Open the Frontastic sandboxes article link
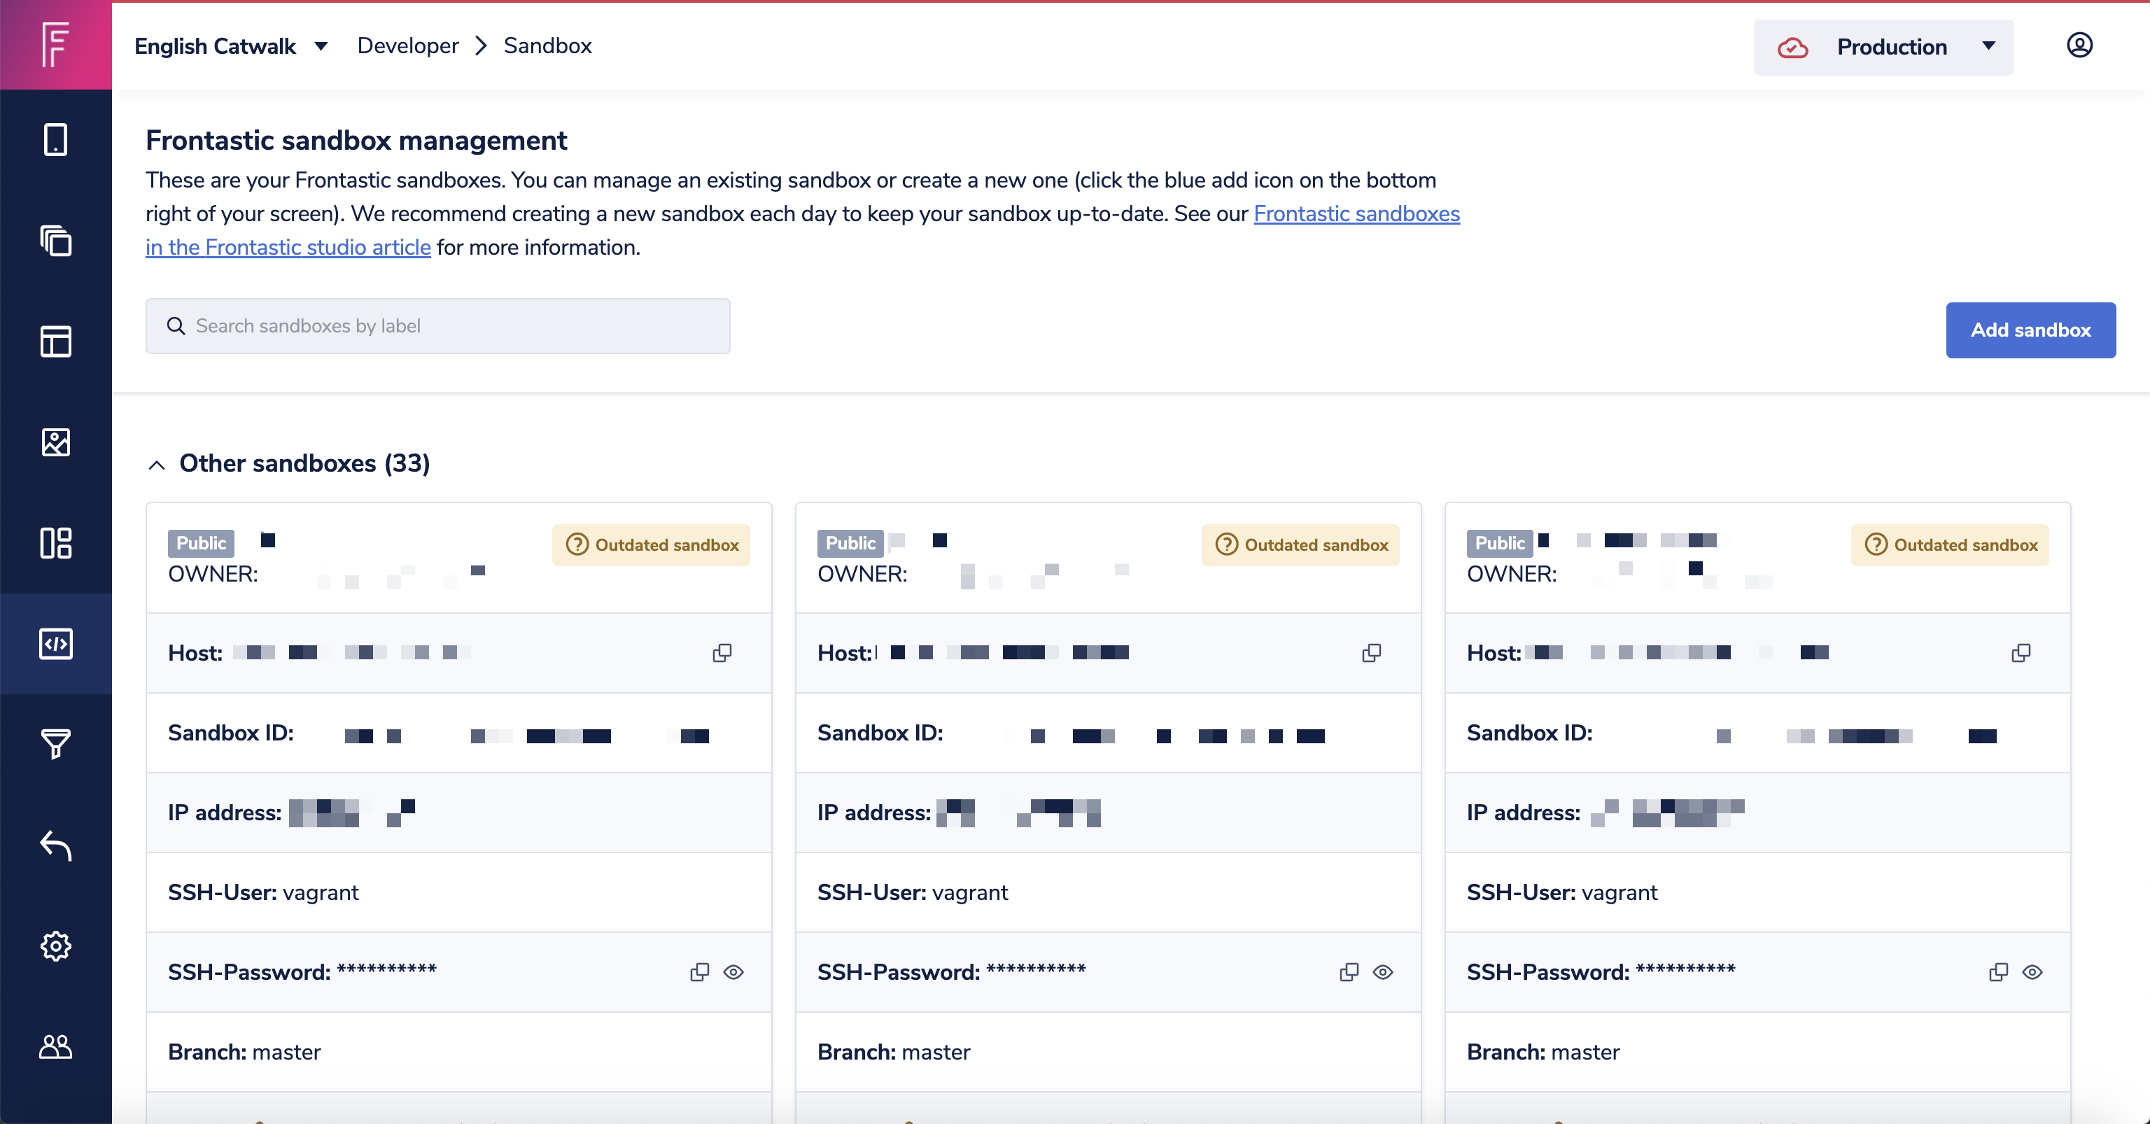This screenshot has height=1124, width=2150. coord(1356,213)
